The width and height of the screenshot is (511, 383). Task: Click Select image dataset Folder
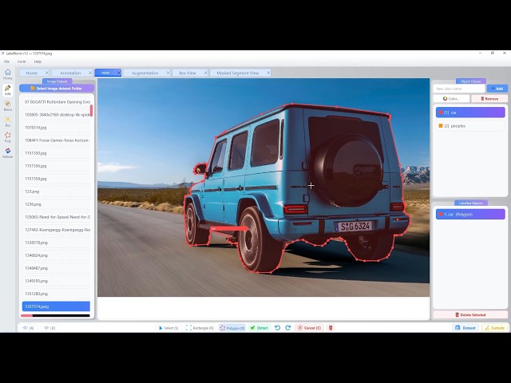[x=57, y=89]
